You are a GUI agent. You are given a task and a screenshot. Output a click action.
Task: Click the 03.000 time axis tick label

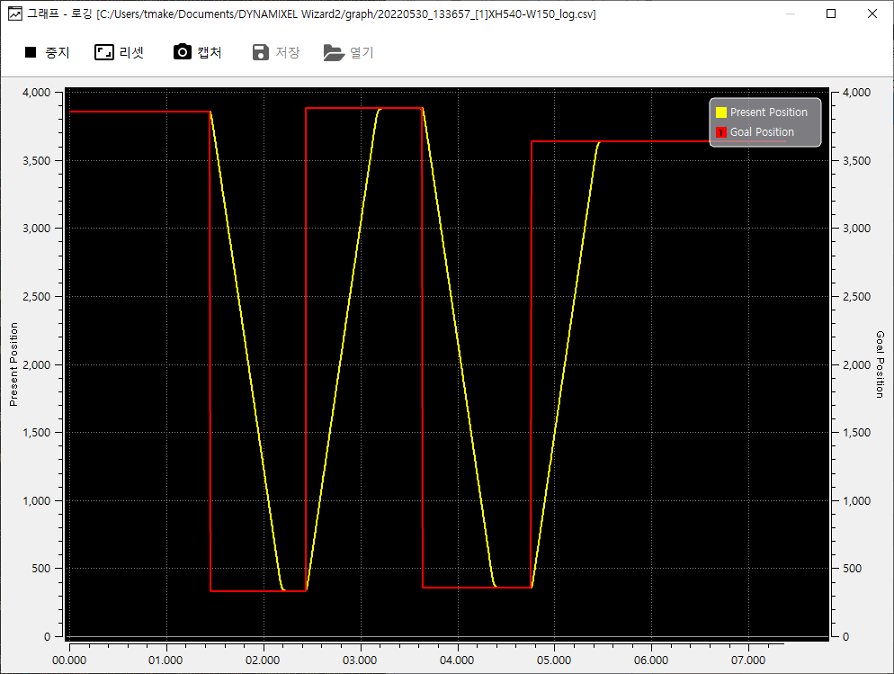[361, 660]
